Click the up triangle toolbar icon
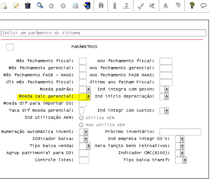Screen dimensions: 210x179 (166, 6)
